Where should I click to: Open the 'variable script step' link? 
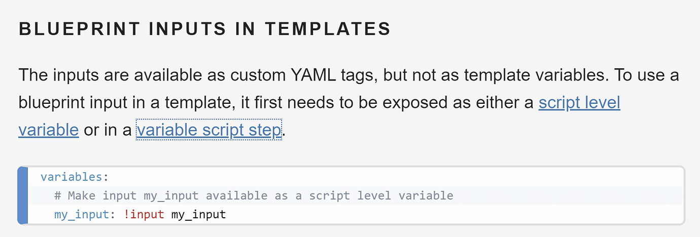pos(208,130)
